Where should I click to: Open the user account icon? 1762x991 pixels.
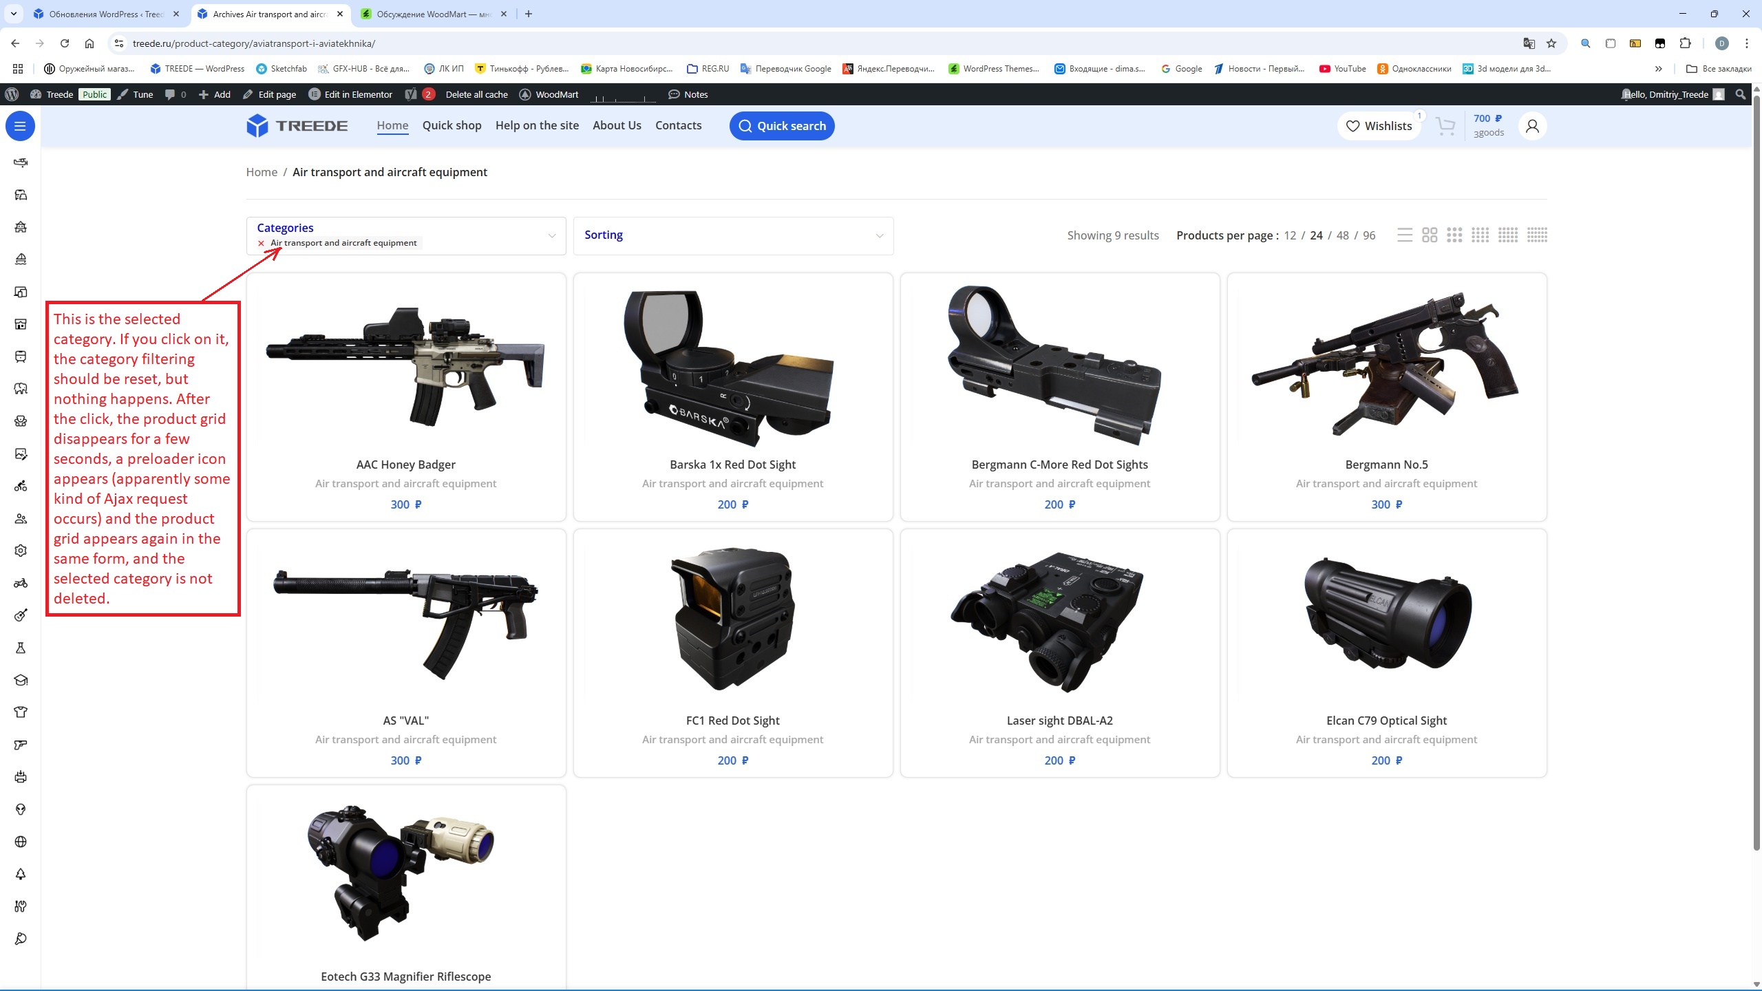(1532, 126)
